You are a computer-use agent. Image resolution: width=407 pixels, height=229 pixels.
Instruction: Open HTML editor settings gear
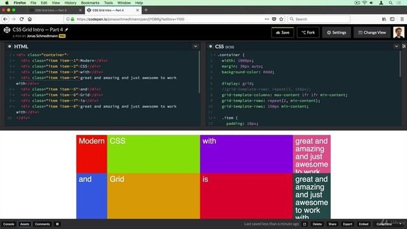[x=10, y=46]
